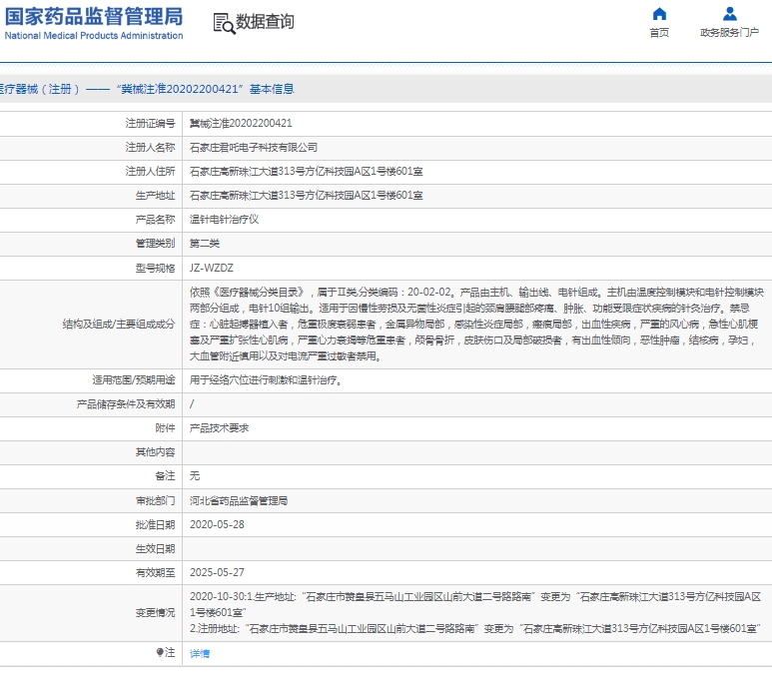The width and height of the screenshot is (772, 673).
Task: Click the 生产地址 label
Action: point(155,196)
